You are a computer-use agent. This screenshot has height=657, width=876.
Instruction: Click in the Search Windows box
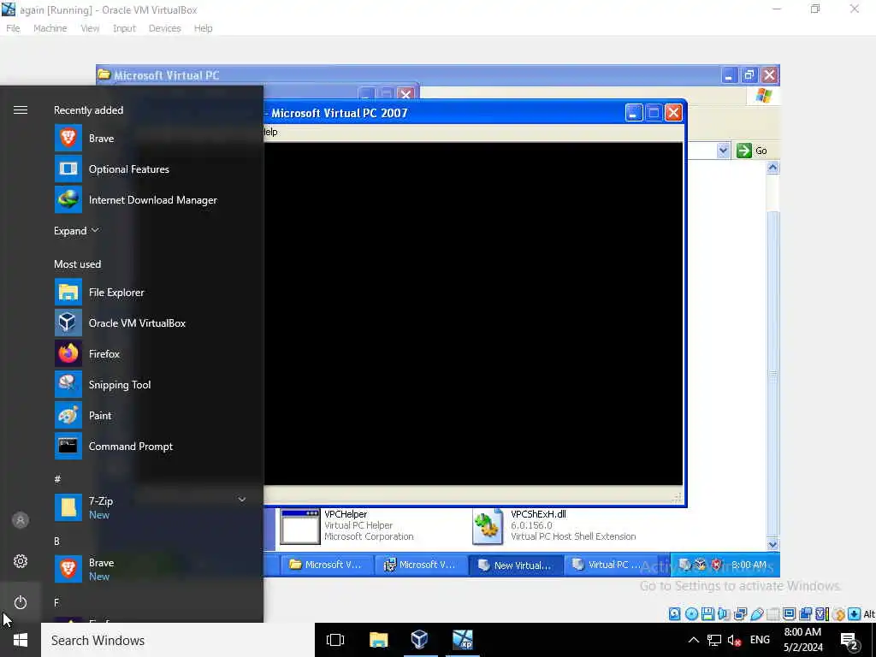(178, 640)
